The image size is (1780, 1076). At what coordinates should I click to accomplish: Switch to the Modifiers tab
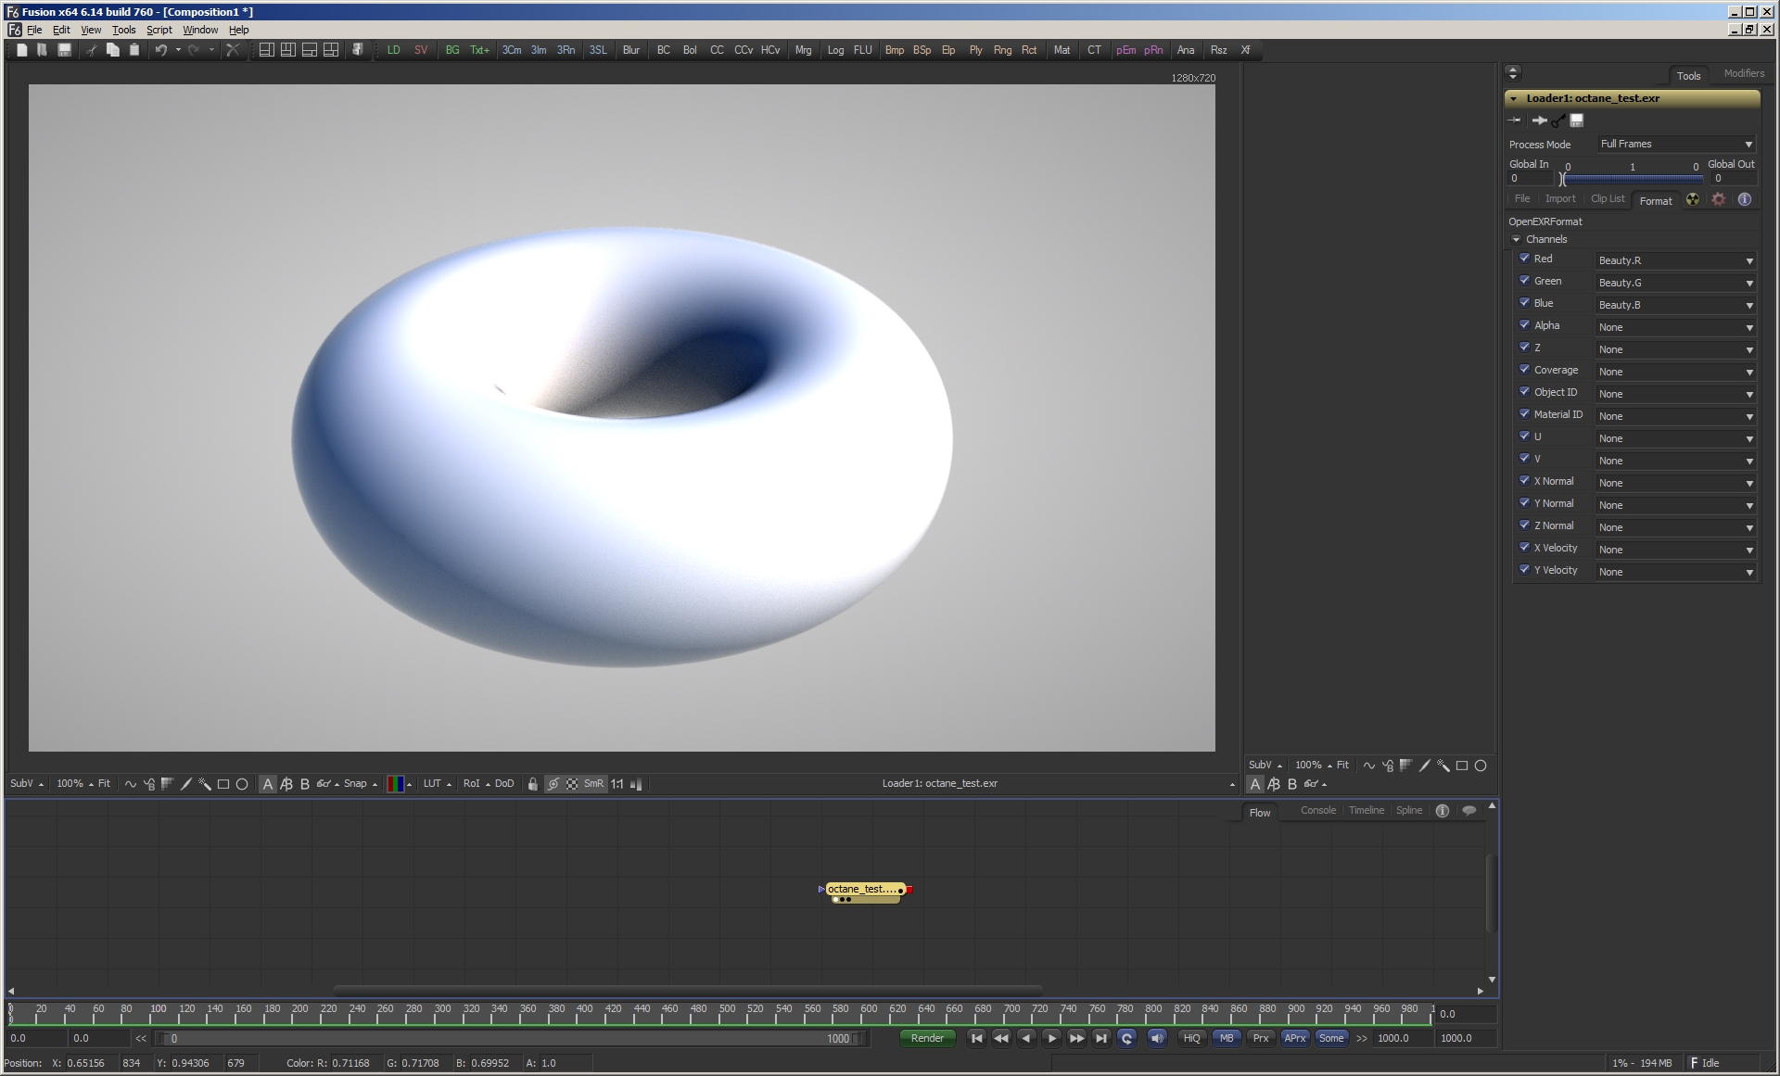point(1743,74)
